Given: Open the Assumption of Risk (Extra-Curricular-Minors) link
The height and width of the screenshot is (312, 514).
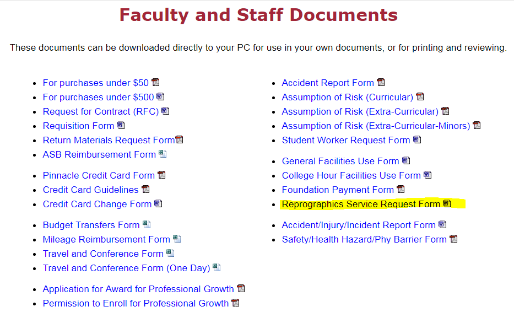Looking at the screenshot, I should (376, 126).
